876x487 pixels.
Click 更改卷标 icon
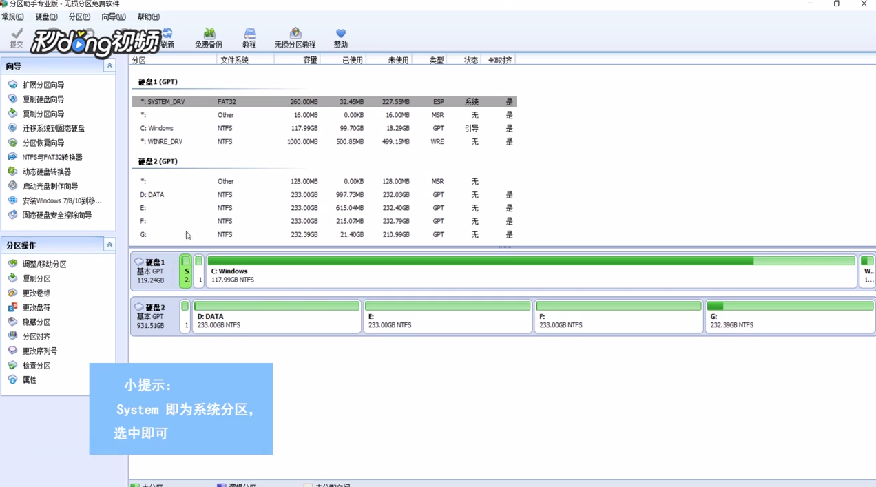pyautogui.click(x=12, y=293)
